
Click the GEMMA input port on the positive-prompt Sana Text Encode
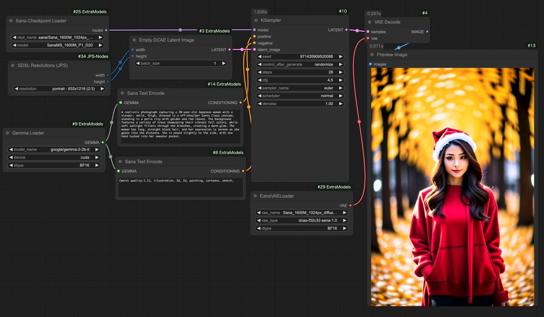(x=120, y=103)
